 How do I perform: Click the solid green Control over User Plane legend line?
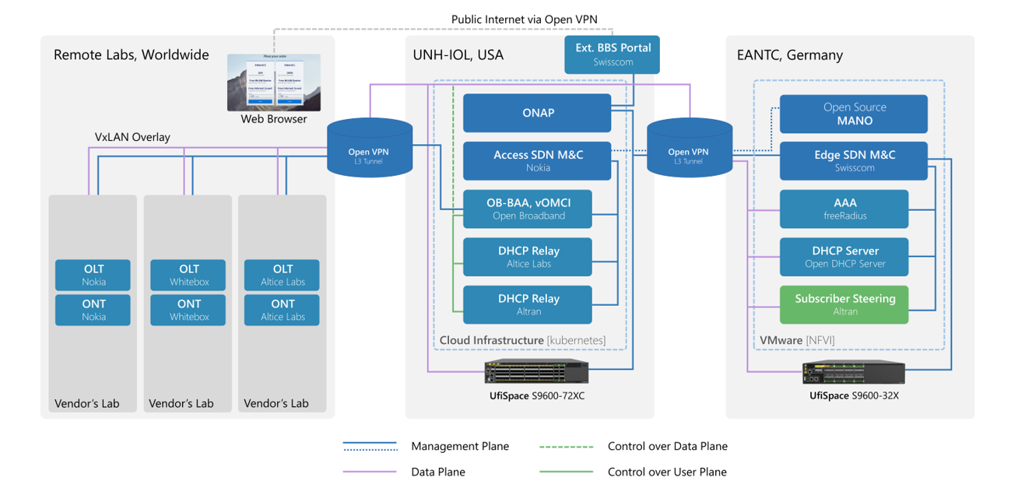(567, 472)
